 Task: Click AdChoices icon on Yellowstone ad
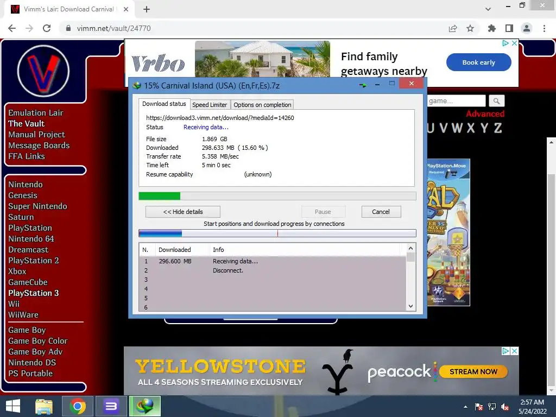click(x=506, y=351)
